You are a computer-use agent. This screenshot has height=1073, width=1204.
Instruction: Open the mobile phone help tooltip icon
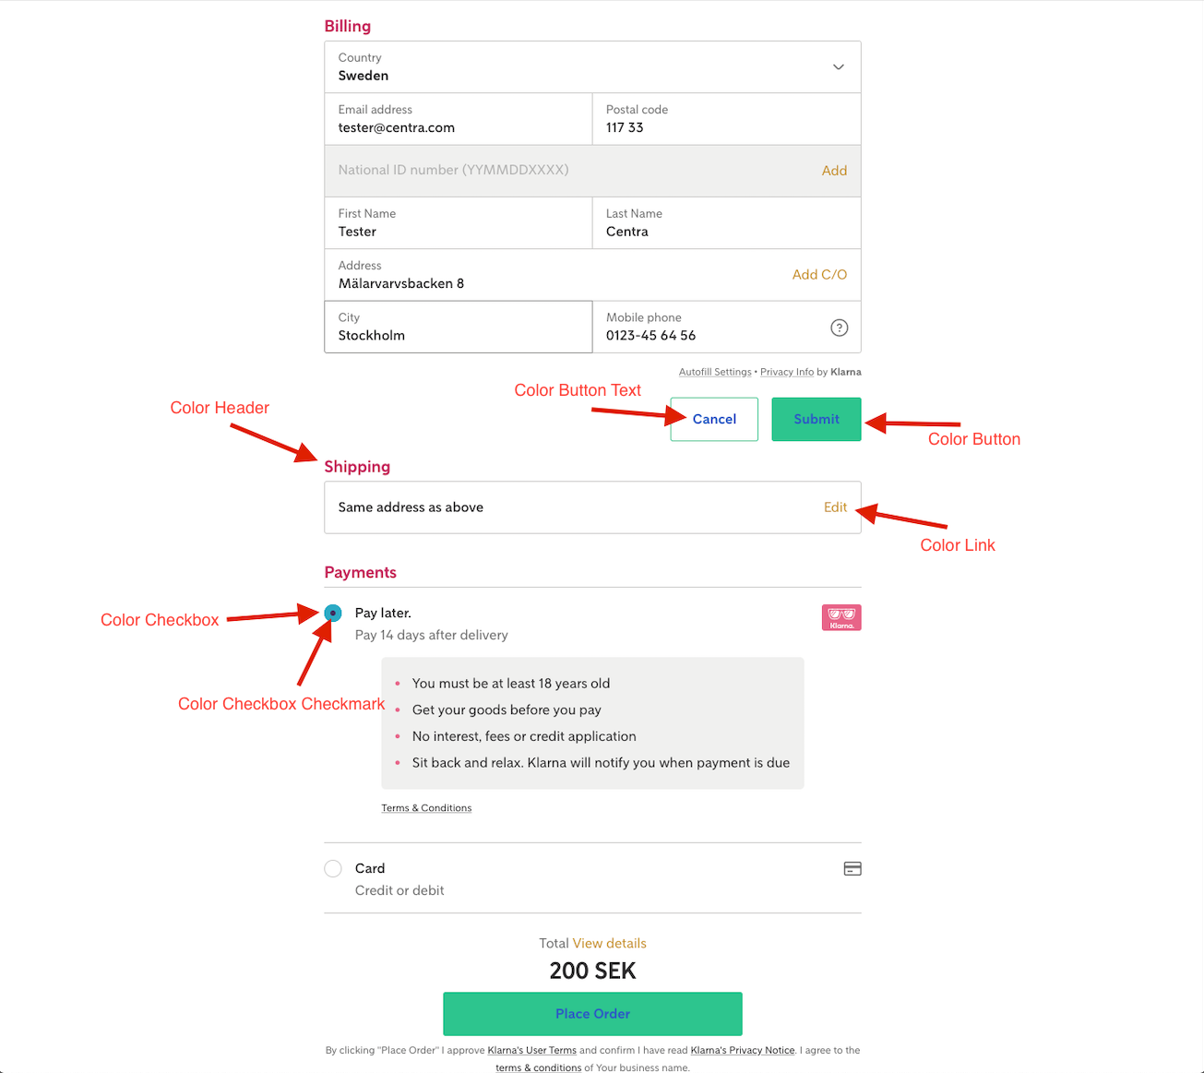838,327
